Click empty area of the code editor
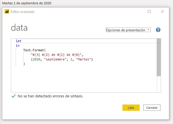 (84, 80)
